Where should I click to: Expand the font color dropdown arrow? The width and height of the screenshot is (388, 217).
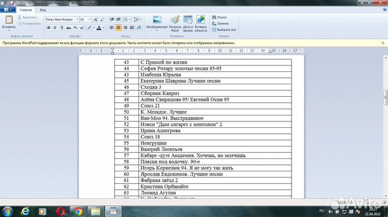point(104,27)
